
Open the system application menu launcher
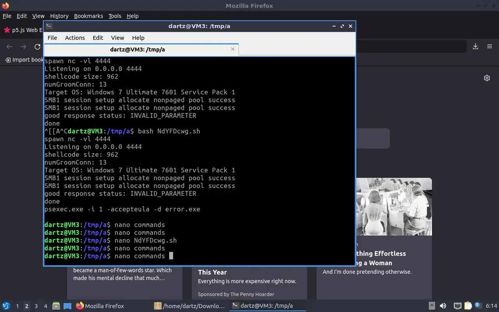(x=6, y=306)
